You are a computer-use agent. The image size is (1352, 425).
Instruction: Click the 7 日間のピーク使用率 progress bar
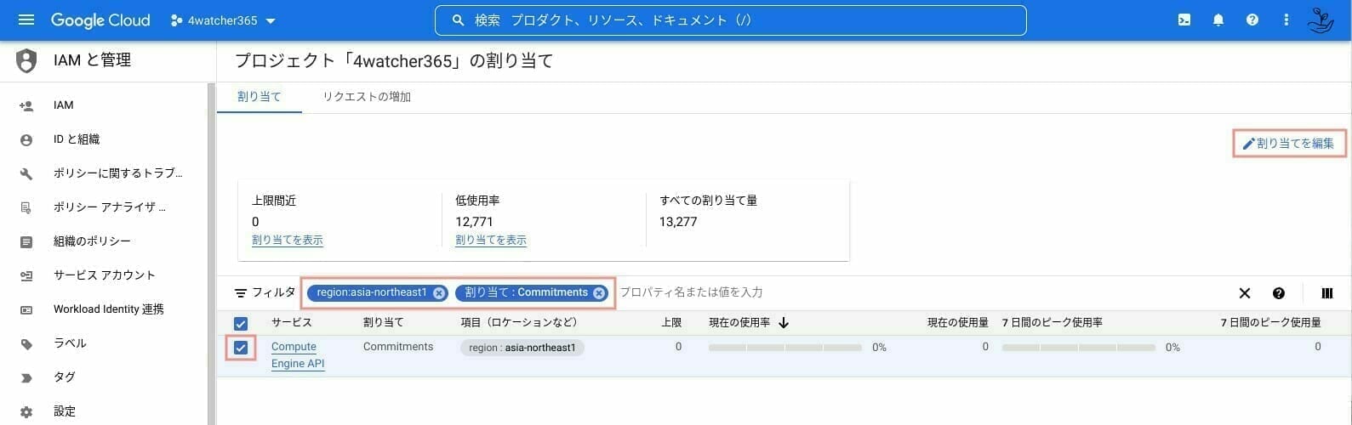[x=1079, y=348]
